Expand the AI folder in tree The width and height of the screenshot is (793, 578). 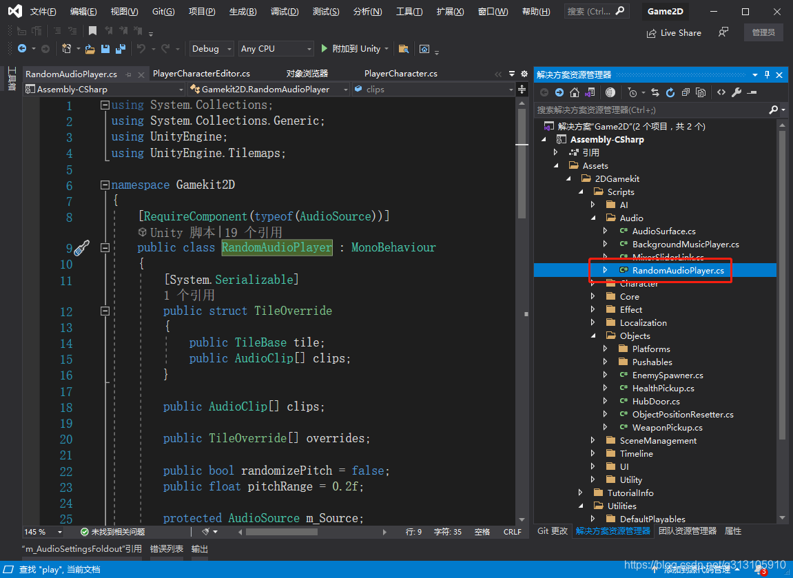593,205
